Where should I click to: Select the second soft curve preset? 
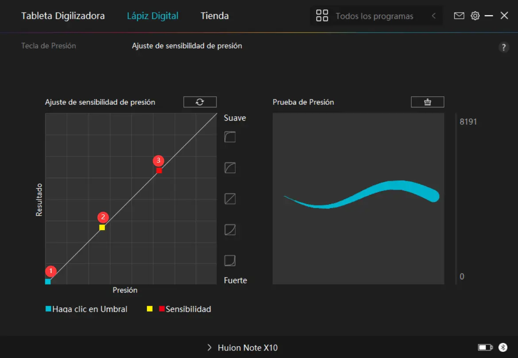230,168
